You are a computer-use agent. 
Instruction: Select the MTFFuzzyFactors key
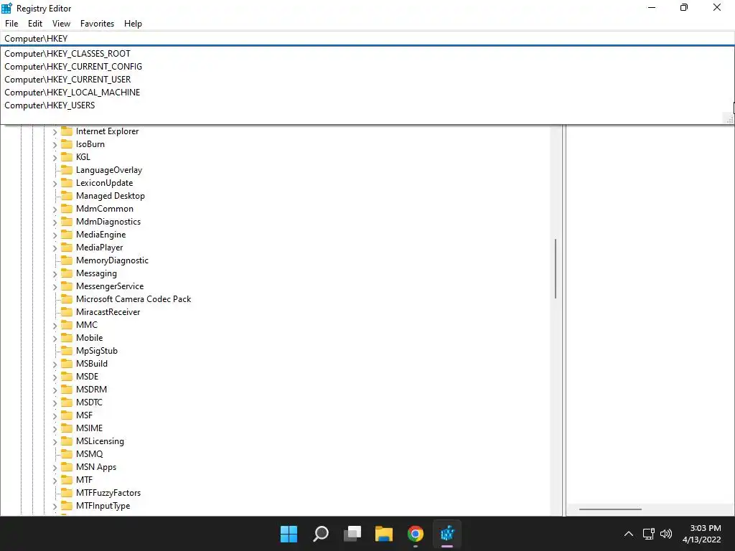click(x=108, y=492)
